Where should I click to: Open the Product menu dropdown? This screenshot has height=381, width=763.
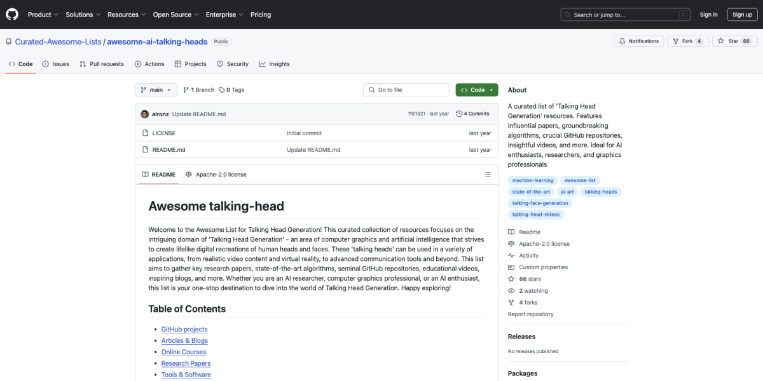click(43, 15)
